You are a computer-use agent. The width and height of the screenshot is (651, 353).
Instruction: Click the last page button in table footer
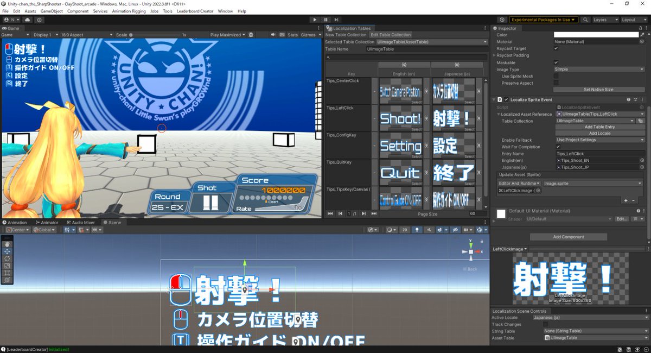374,214
